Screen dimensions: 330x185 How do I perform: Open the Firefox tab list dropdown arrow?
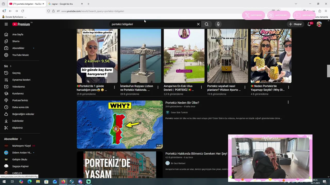[x=296, y=4]
